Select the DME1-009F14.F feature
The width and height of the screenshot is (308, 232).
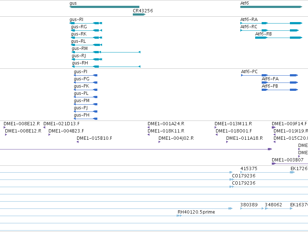tap(274, 127)
